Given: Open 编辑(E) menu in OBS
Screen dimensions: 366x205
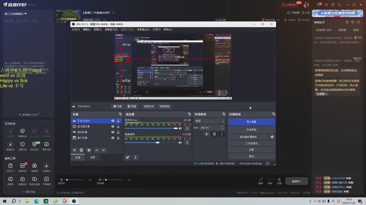Looking at the screenshot, I should (x=86, y=30).
